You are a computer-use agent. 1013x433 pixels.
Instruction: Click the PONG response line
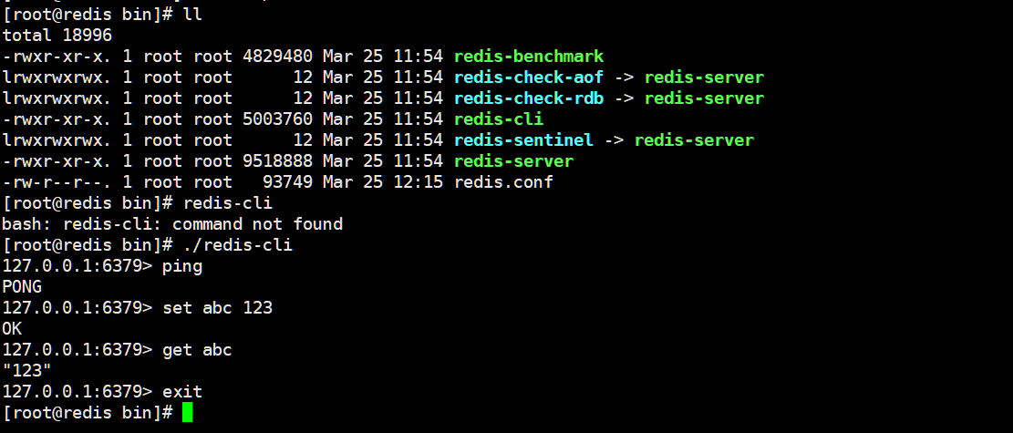[22, 287]
